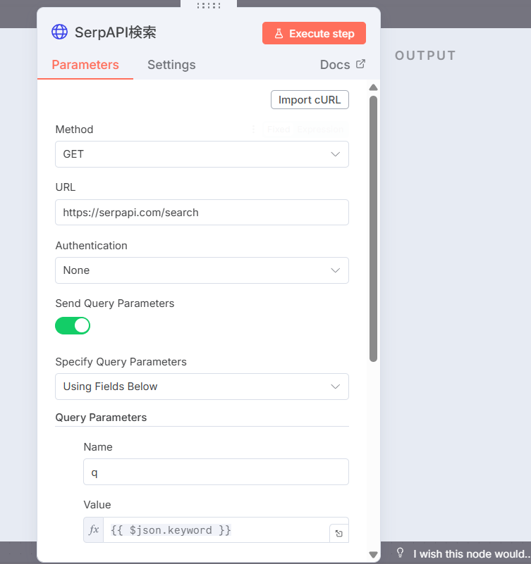Image resolution: width=531 pixels, height=564 pixels.
Task: Switch Method field to Expression mode
Action: coord(320,130)
